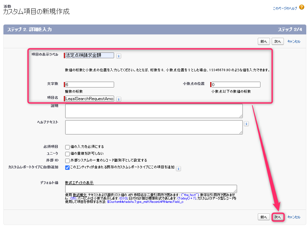Image resolution: width=308 pixels, height=226 pixels.
Task: Open the このページのヘルプ link
Action: pos(285,8)
